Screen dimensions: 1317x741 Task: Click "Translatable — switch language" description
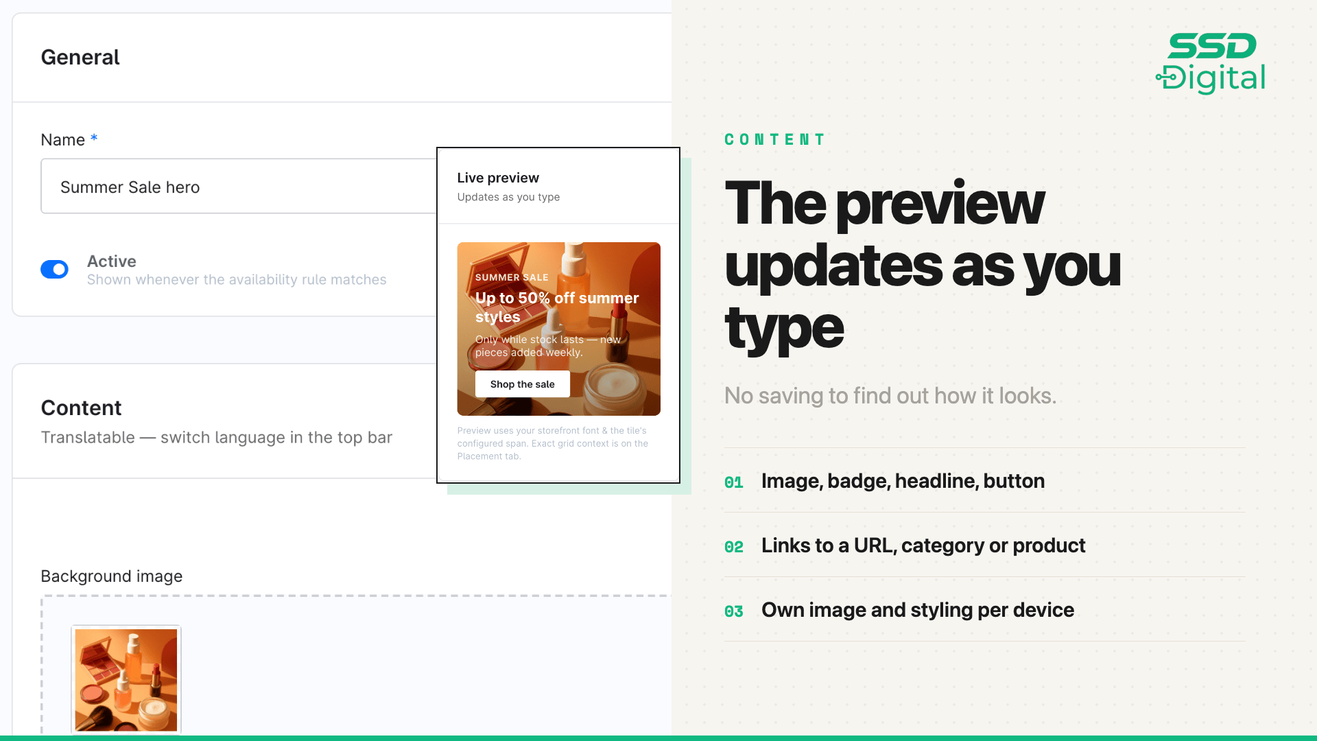217,438
